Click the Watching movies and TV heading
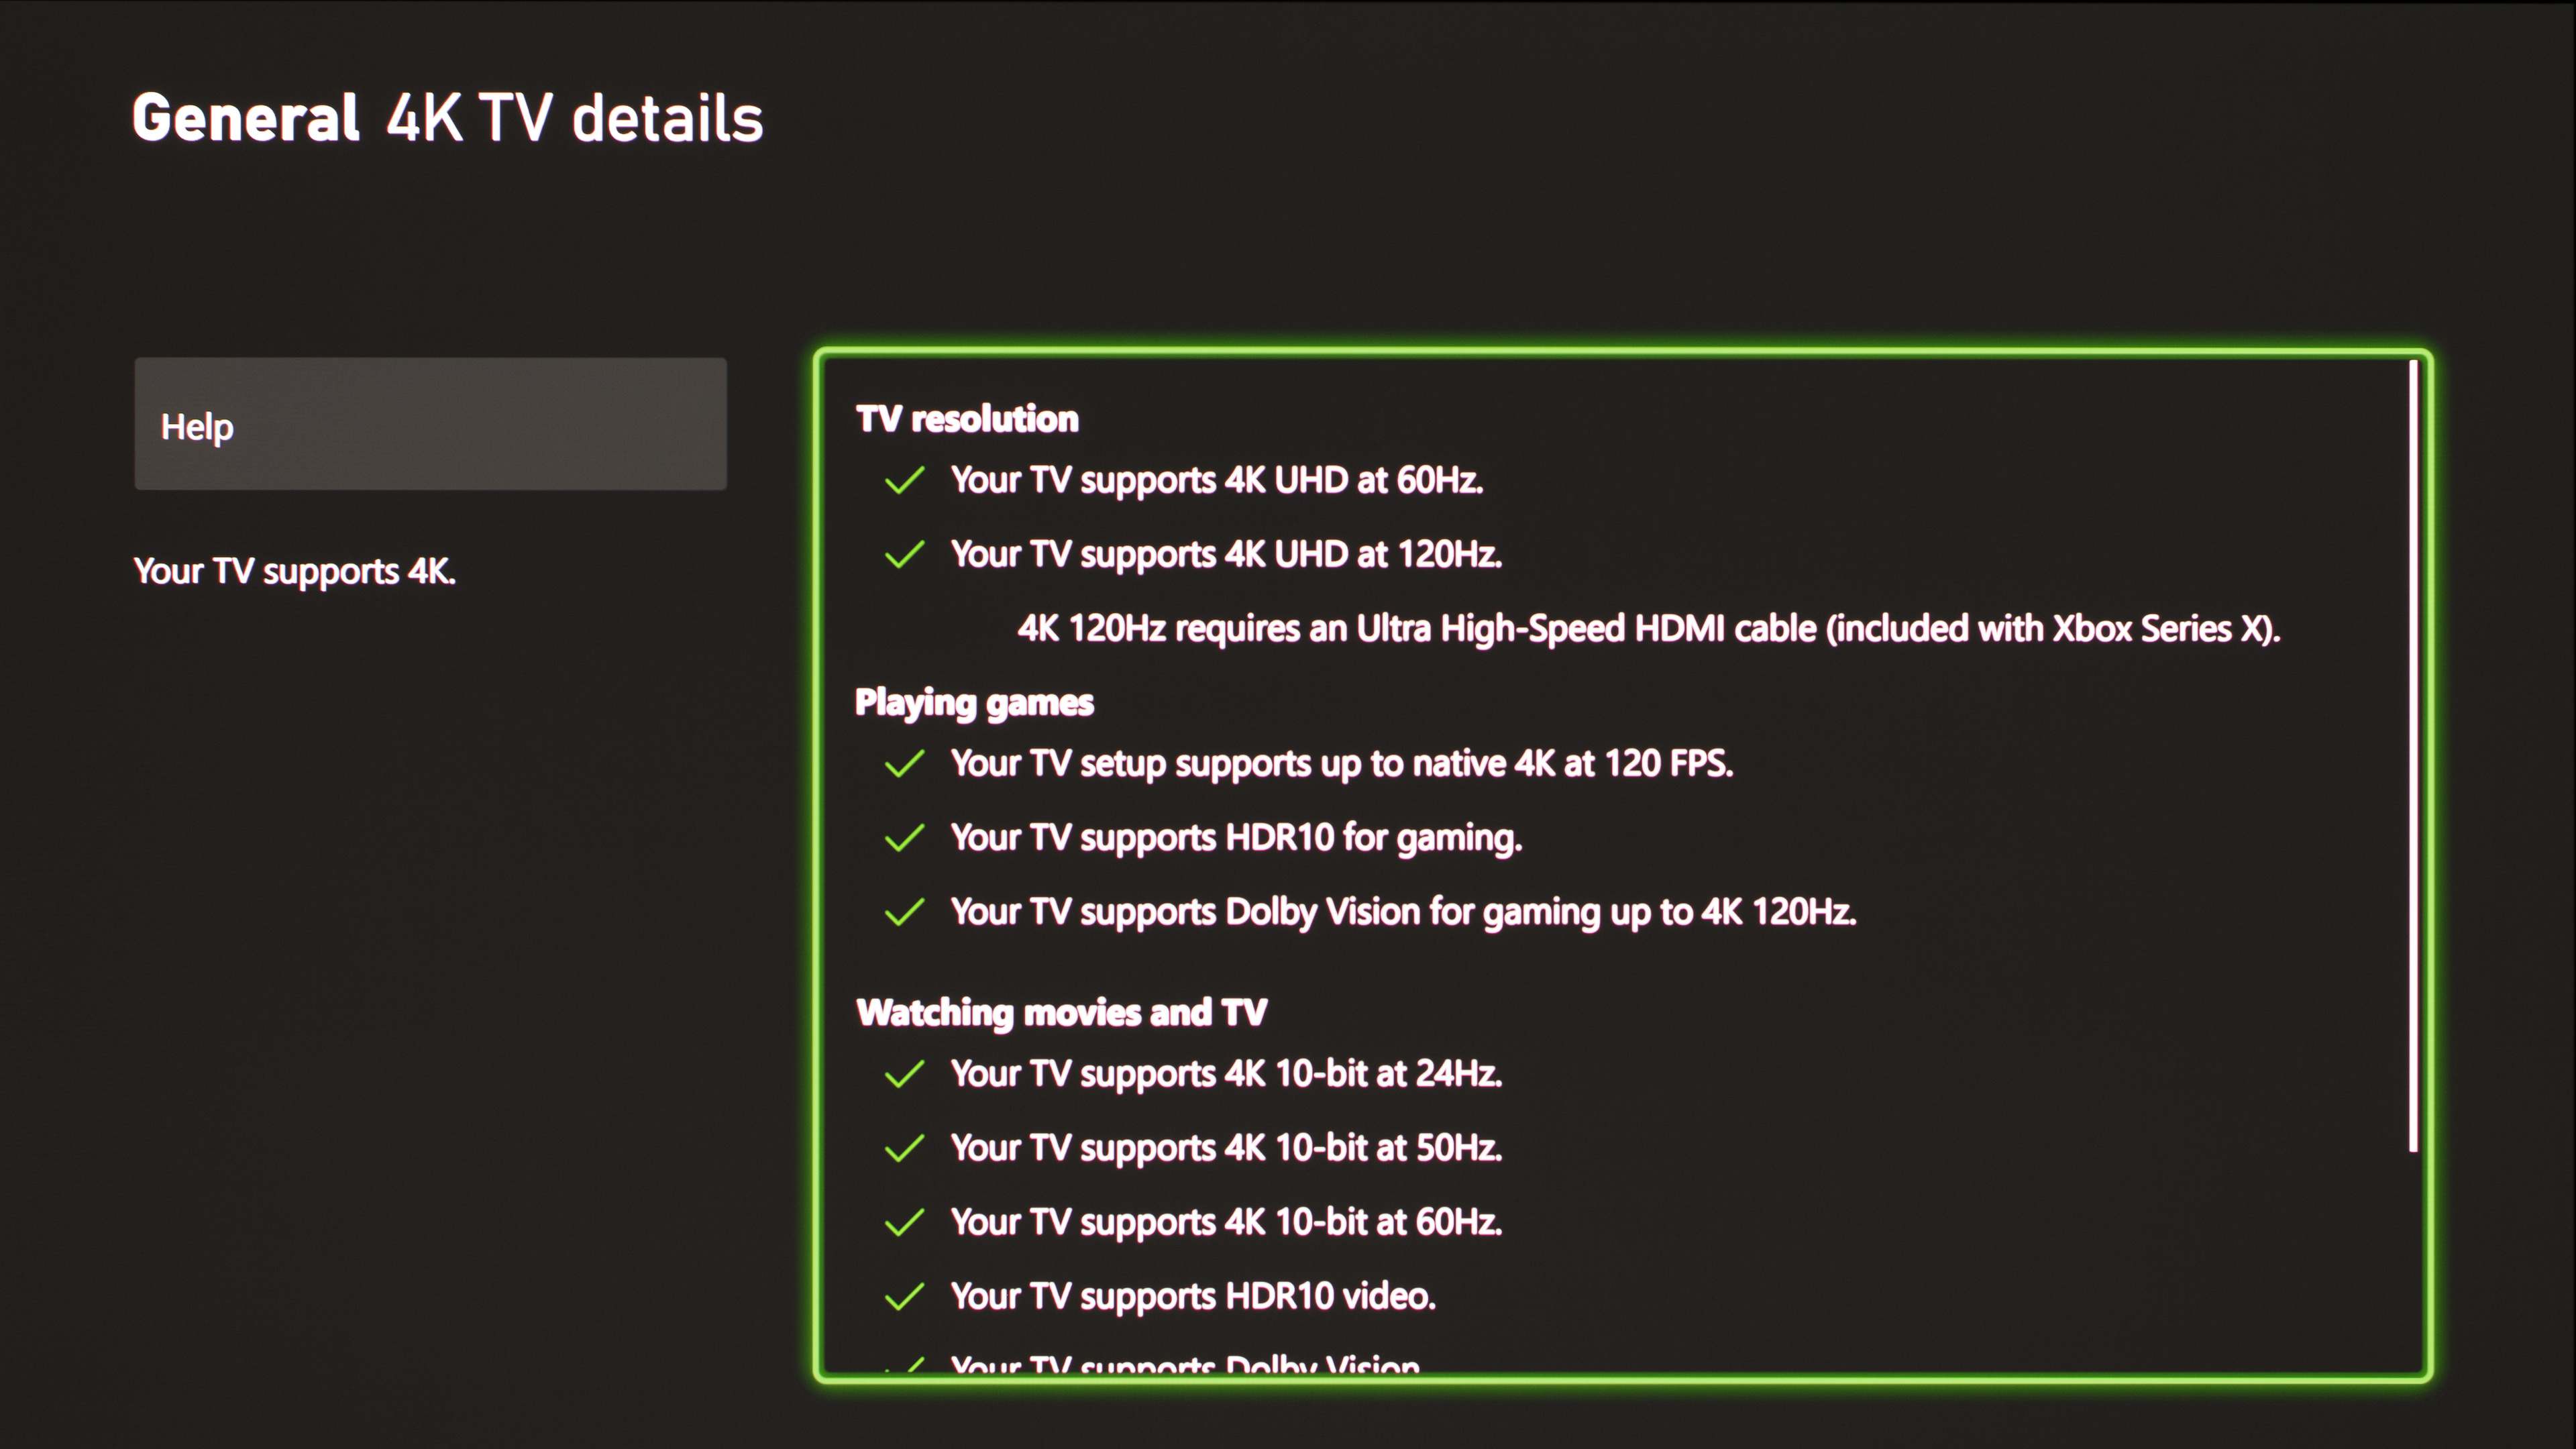Image resolution: width=2576 pixels, height=1449 pixels. [1061, 1013]
